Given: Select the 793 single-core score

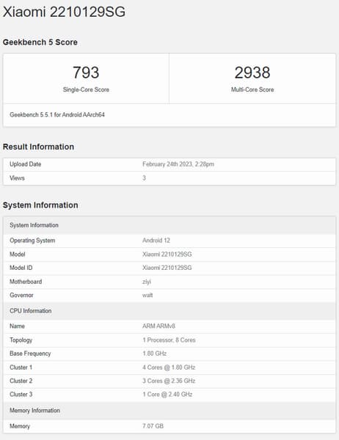Looking at the screenshot, I should 86,73.
